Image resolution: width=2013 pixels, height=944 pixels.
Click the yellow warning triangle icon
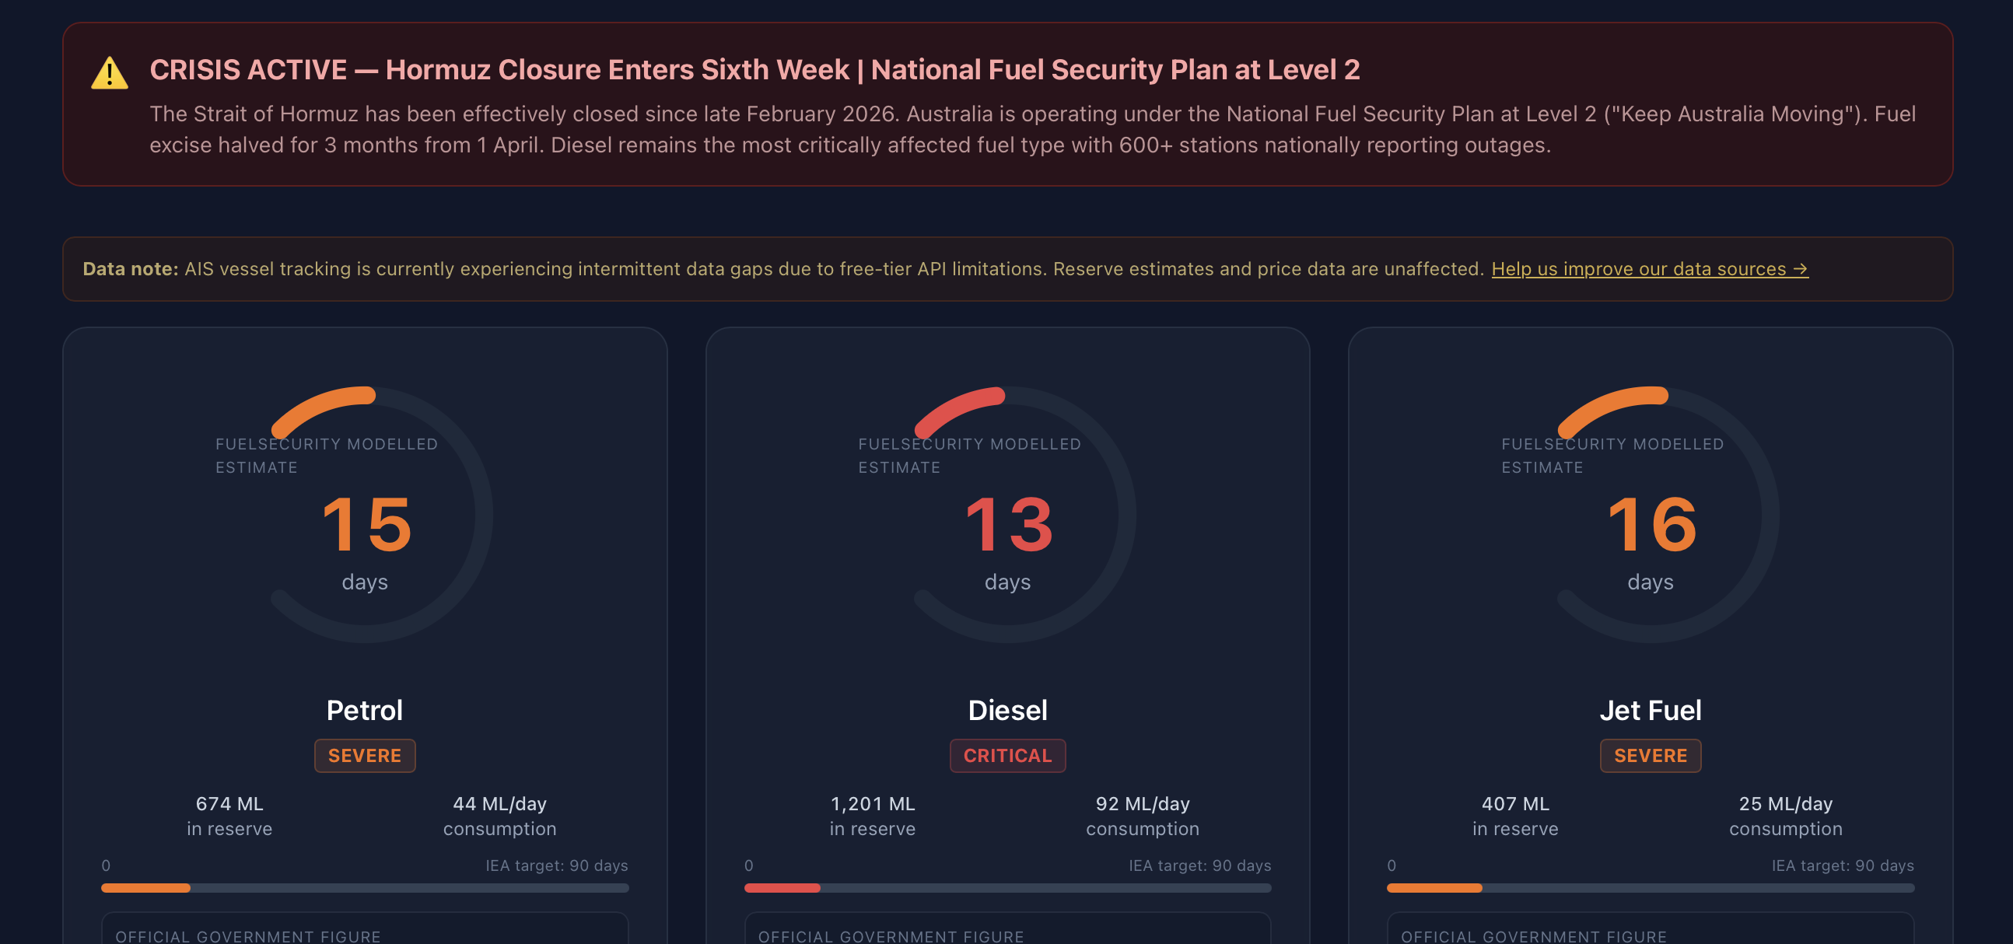tap(110, 73)
